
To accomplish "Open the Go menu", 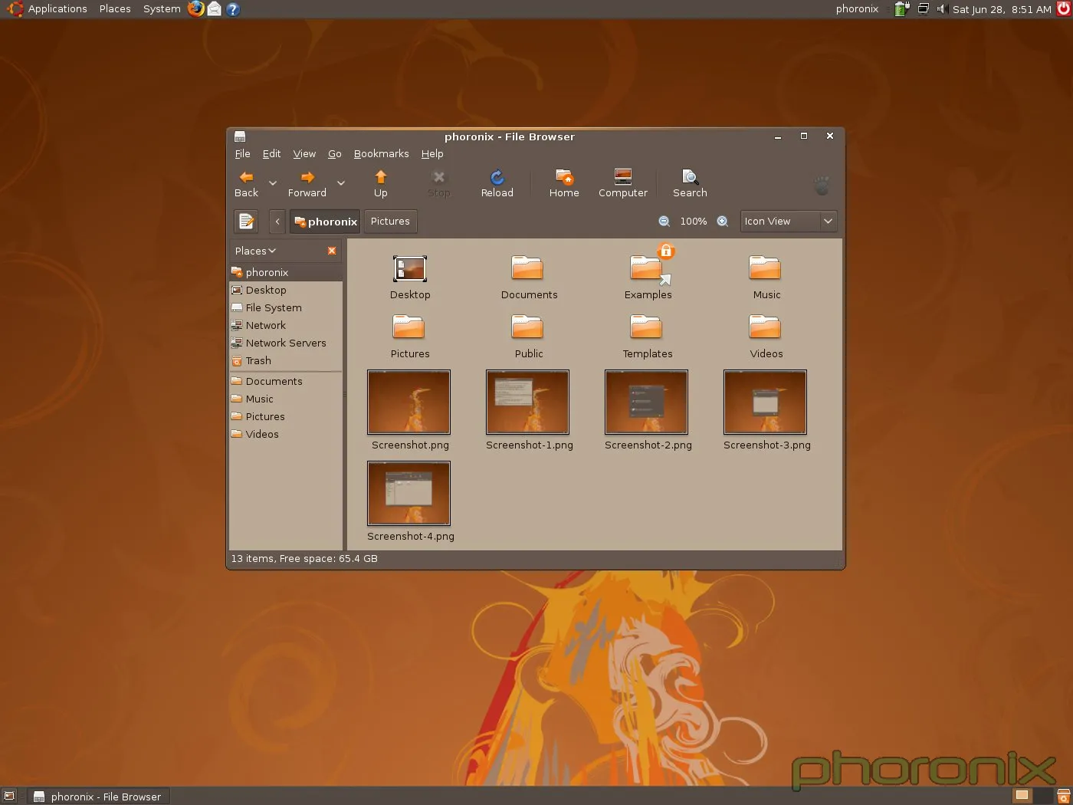I will tap(335, 153).
